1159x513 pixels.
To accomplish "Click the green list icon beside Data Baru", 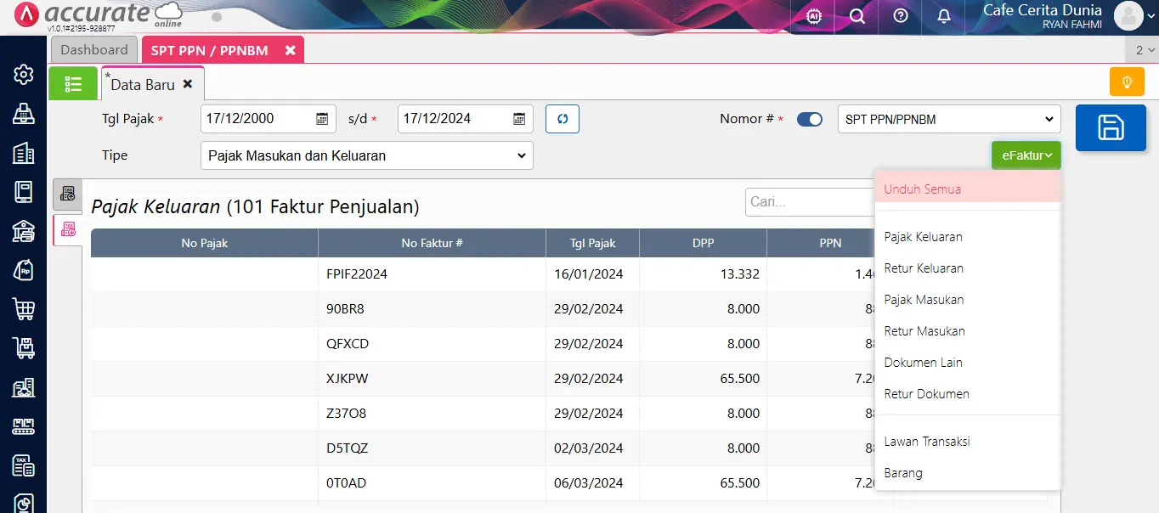I will point(73,82).
